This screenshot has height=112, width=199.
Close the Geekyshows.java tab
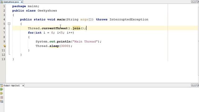pyautogui.click(x=22, y=2)
